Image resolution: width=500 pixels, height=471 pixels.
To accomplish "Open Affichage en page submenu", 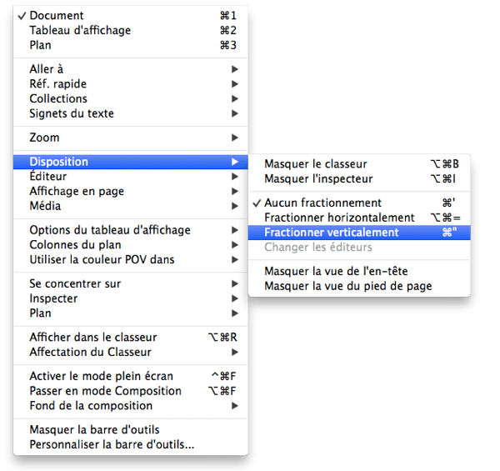I will 77,191.
